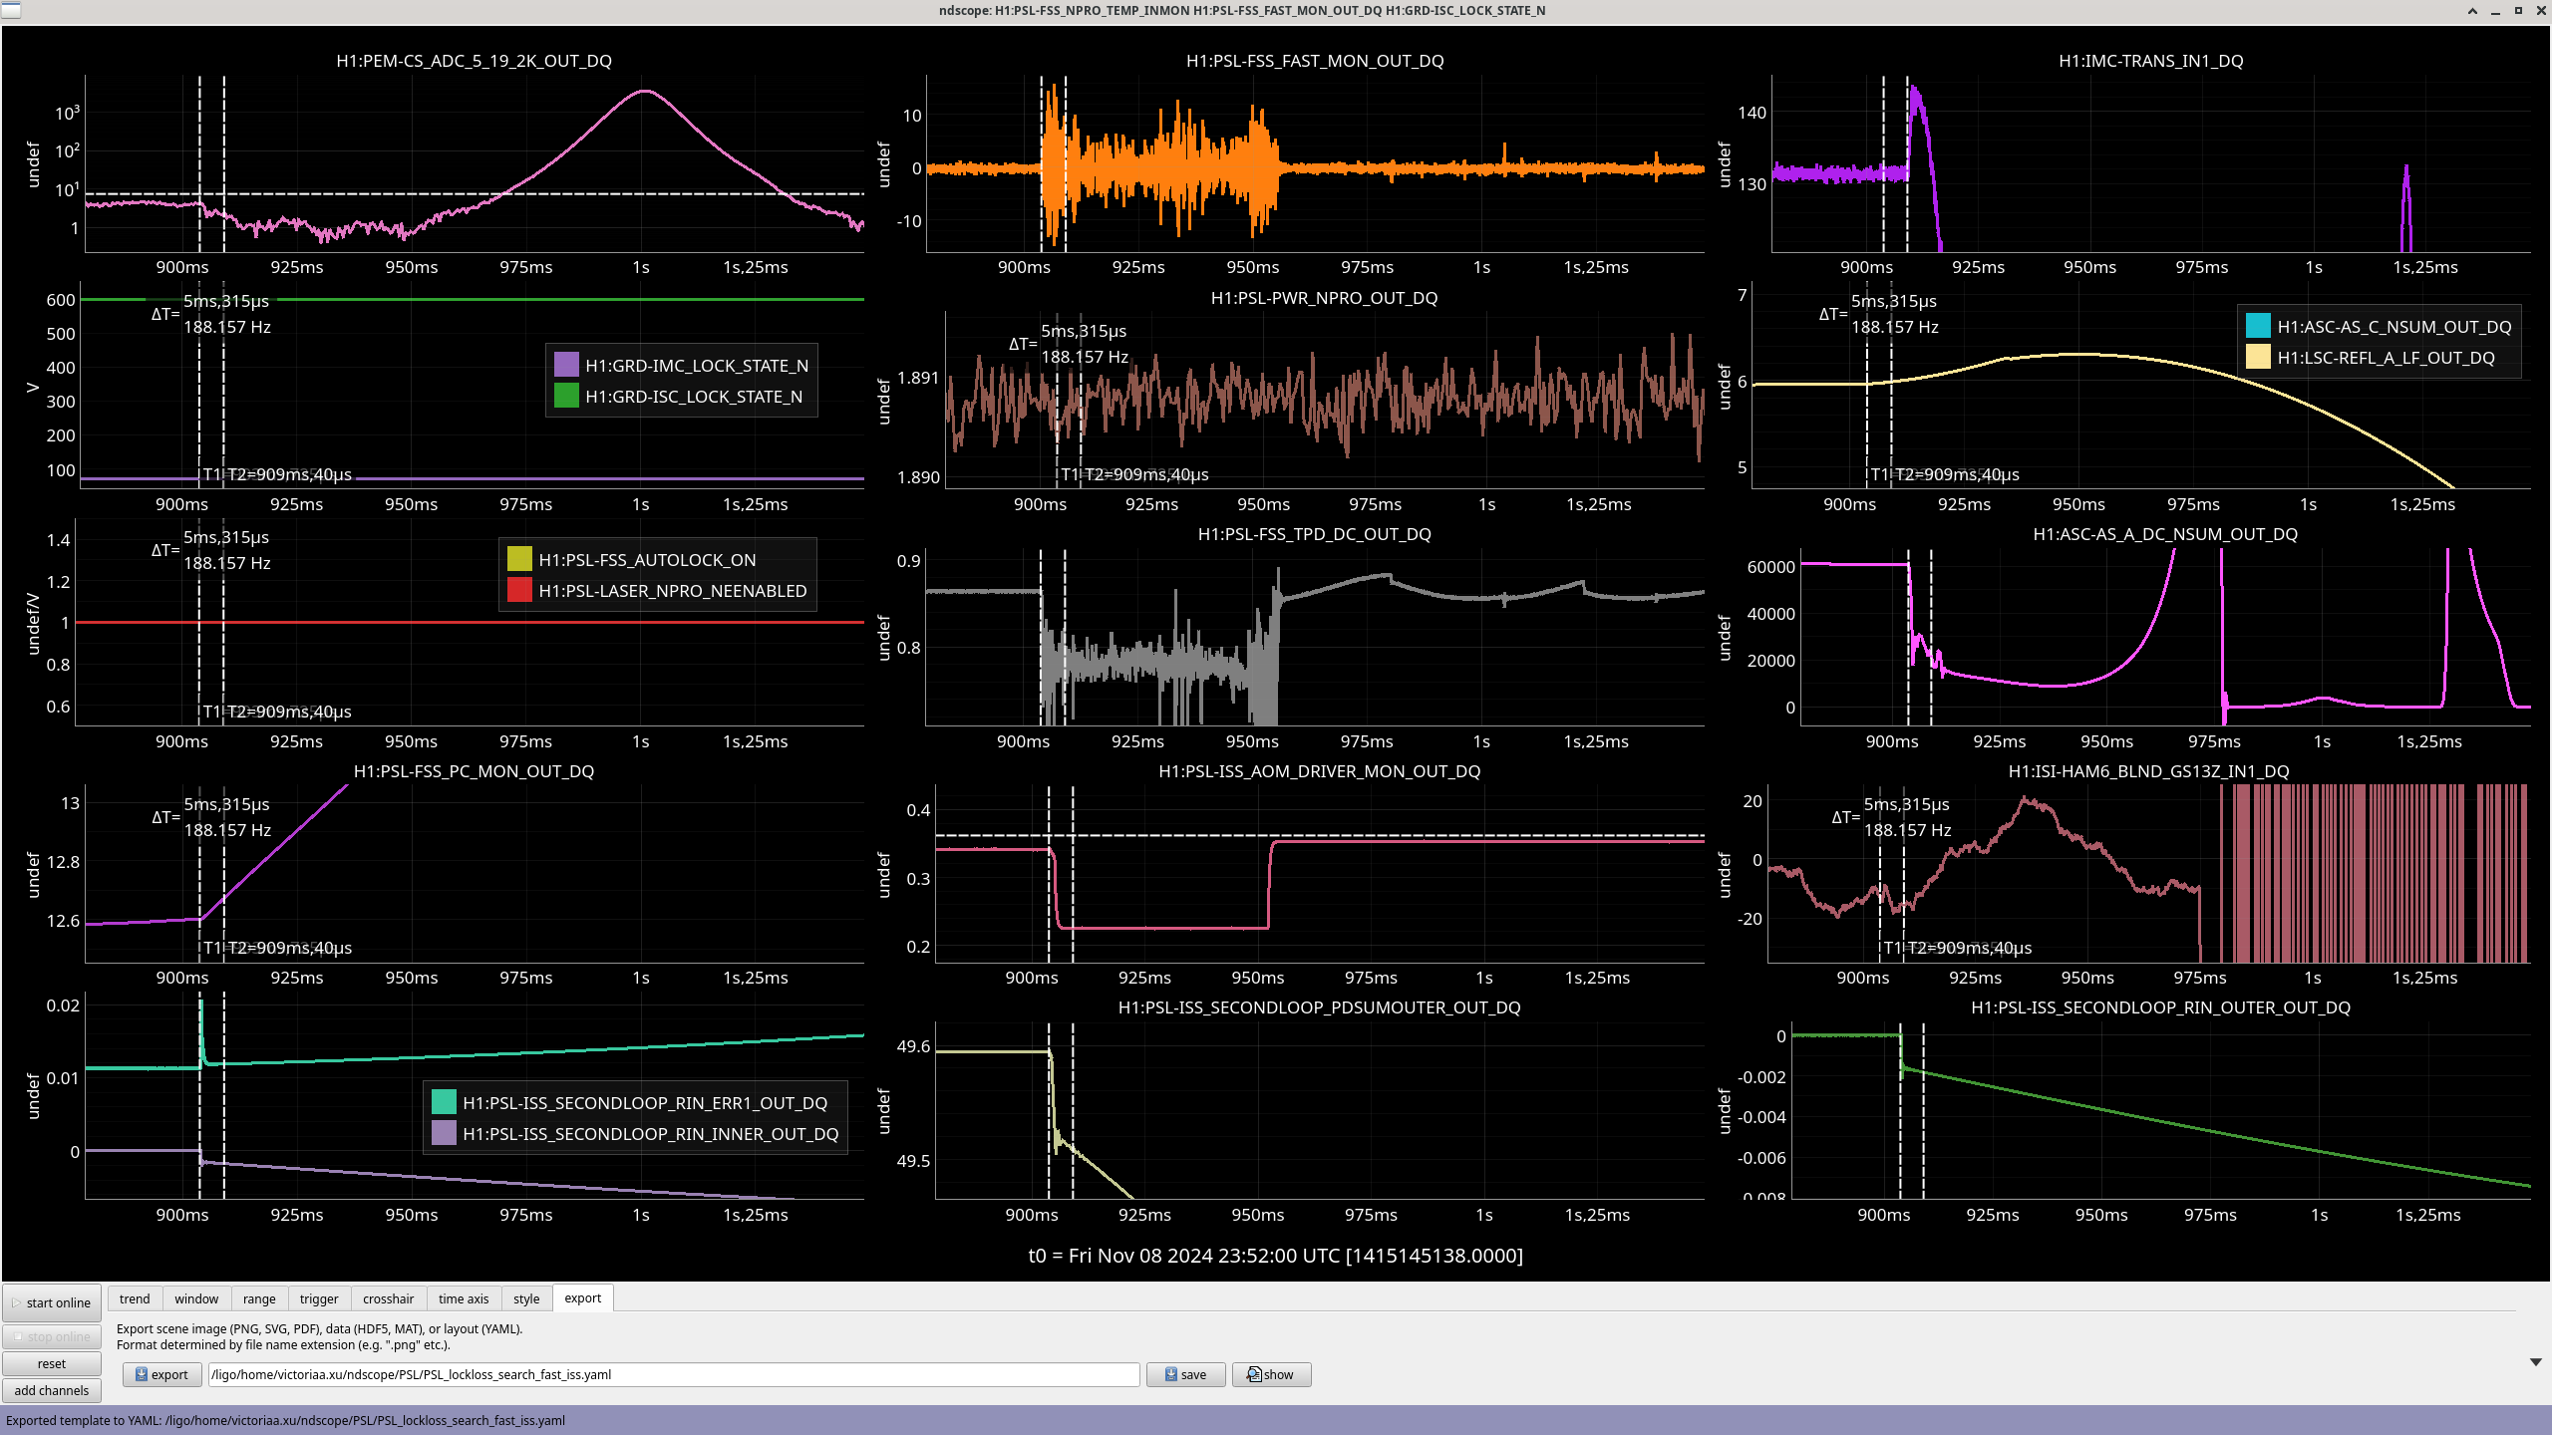This screenshot has width=2552, height=1435.
Task: Click the H1:PSL-ISS_SECONDLOOP_PDSUMOUTER_OUT_DQ plot title
Action: tap(1319, 1007)
